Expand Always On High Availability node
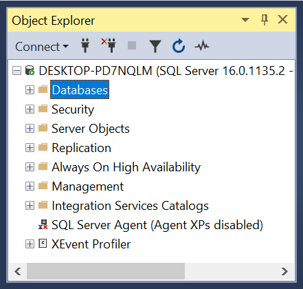 (30, 167)
